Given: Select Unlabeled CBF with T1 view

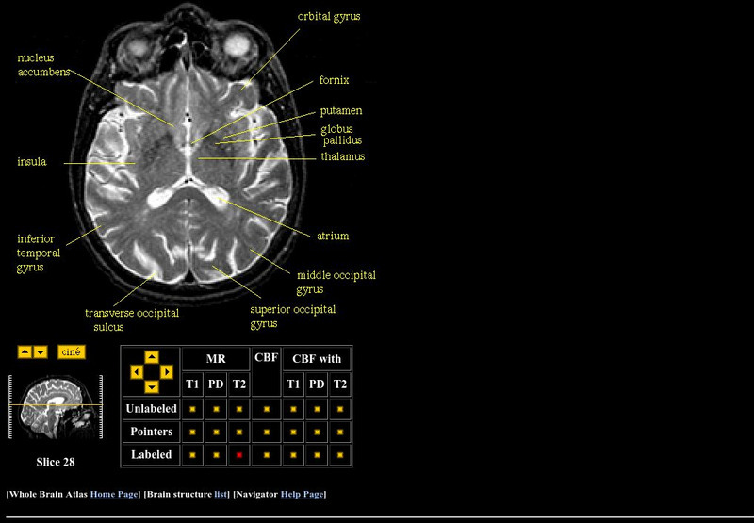Looking at the screenshot, I should click(x=293, y=409).
